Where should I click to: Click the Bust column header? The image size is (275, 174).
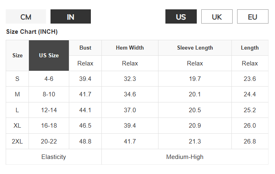85,48
